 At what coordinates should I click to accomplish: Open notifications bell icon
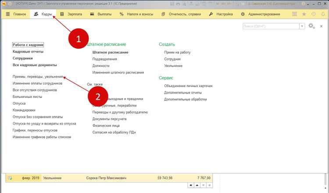tap(323, 14)
